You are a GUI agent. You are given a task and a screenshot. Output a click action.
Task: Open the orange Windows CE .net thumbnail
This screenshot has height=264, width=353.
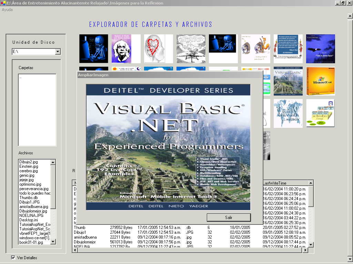321,81
